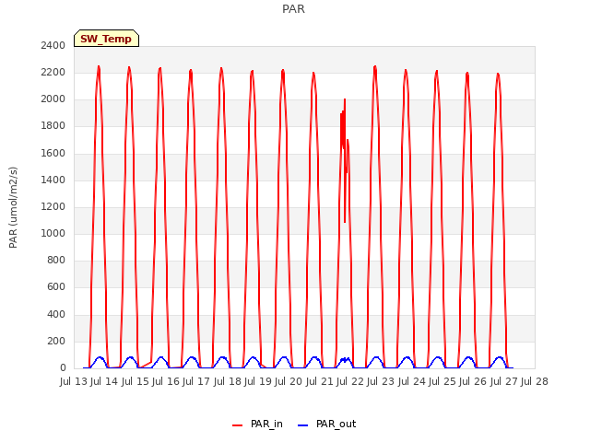
Task: Toggle the PAR_out legend entry
Action: pyautogui.click(x=326, y=424)
